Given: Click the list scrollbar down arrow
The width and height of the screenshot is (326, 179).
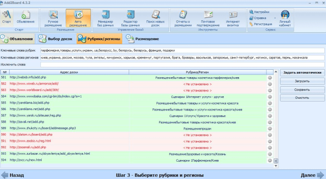Looking at the screenshot, I should click(x=276, y=166).
